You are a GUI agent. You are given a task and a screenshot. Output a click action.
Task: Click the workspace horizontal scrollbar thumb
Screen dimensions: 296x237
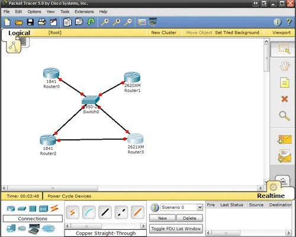click(x=53, y=188)
